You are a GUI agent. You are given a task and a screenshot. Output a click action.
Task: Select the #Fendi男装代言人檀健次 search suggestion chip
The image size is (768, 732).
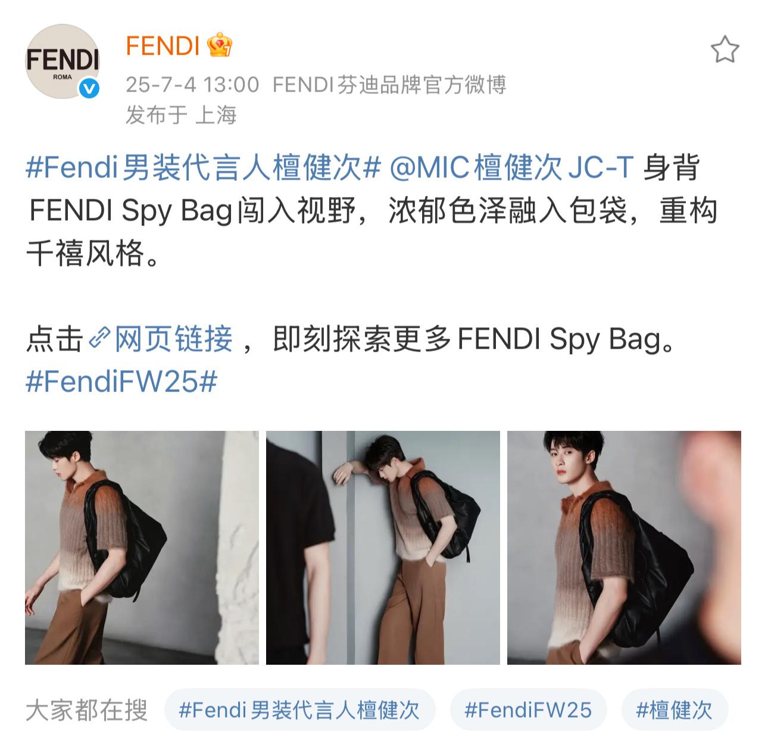(300, 710)
